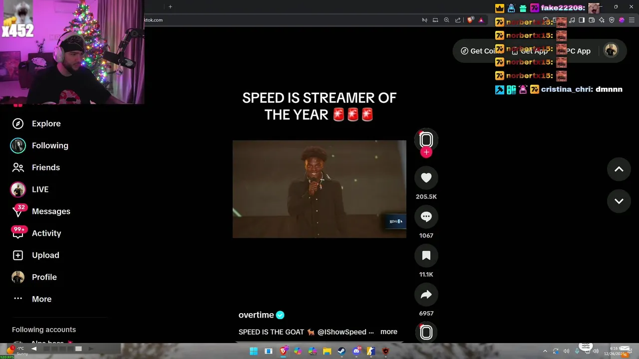The image size is (639, 359).
Task: Open the Brave VPN shield icon
Action: 612,20
